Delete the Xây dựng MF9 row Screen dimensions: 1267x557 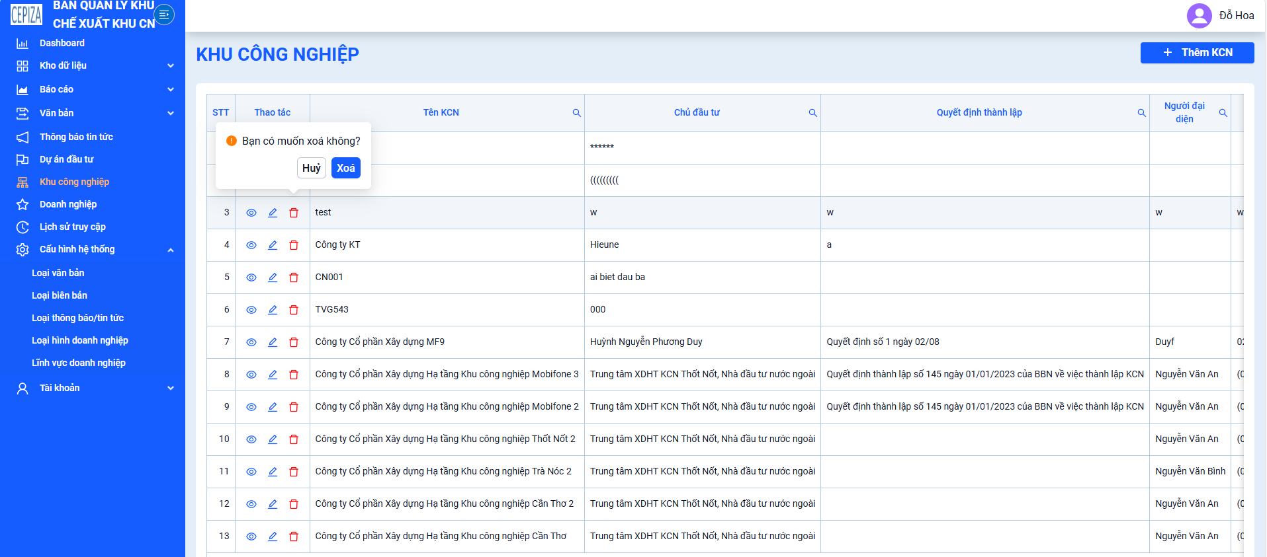click(294, 342)
